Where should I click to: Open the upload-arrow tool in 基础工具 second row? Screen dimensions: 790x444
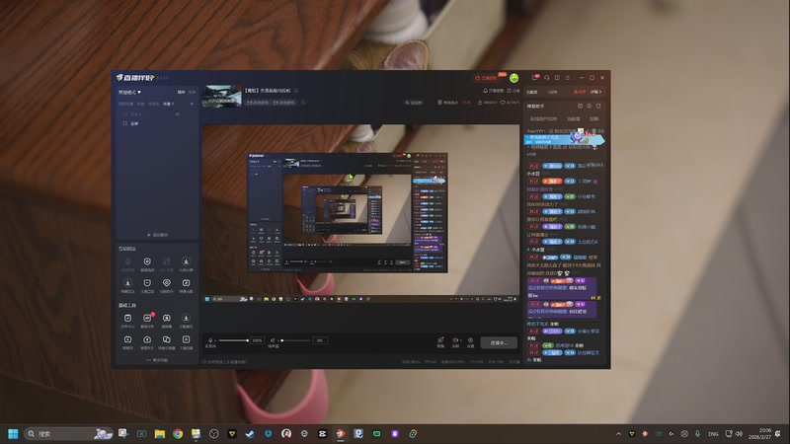tap(147, 341)
